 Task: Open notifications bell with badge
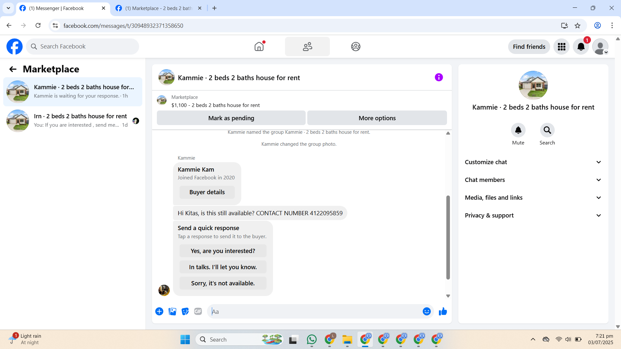tap(581, 47)
